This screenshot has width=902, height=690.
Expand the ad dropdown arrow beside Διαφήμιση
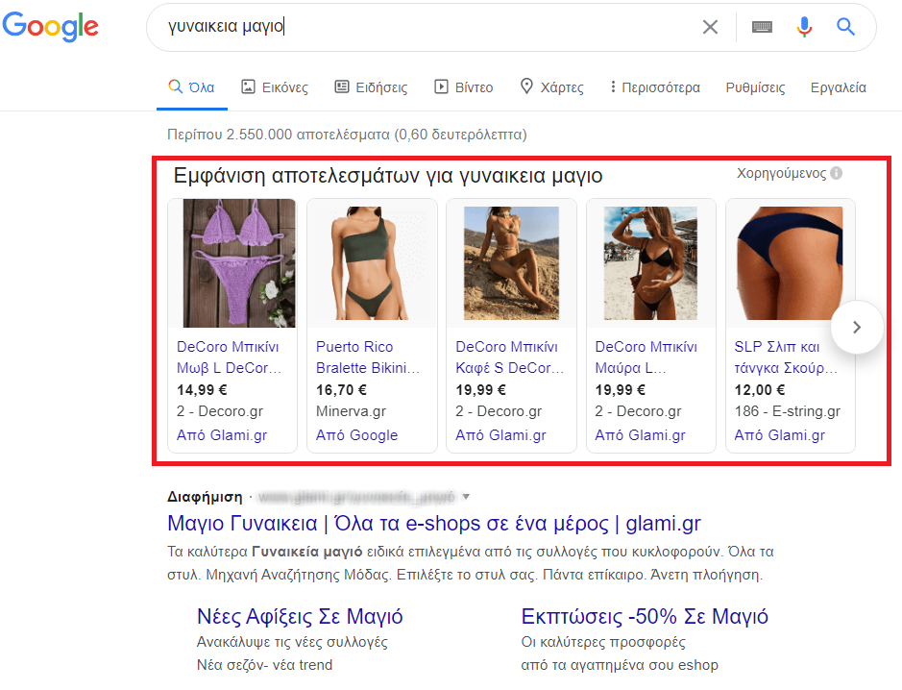pos(466,497)
